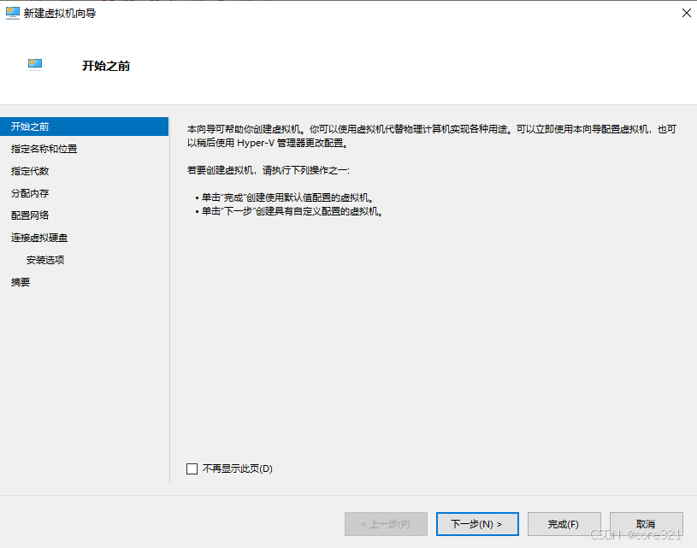Open the 指定代数 step

(x=30, y=171)
